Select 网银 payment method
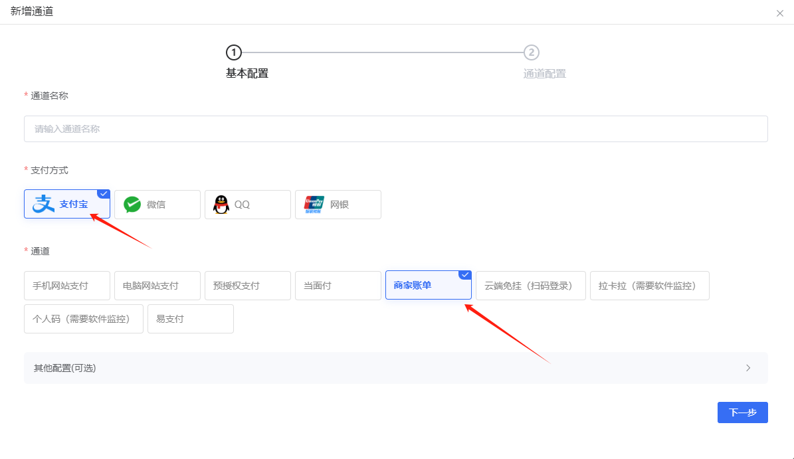794x459 pixels. point(338,205)
